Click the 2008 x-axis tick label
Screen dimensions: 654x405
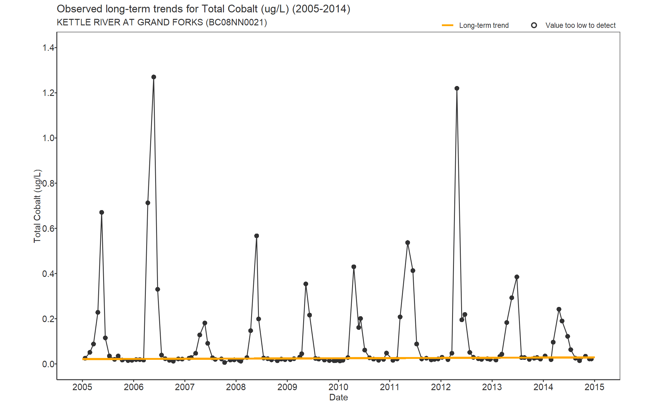click(236, 387)
